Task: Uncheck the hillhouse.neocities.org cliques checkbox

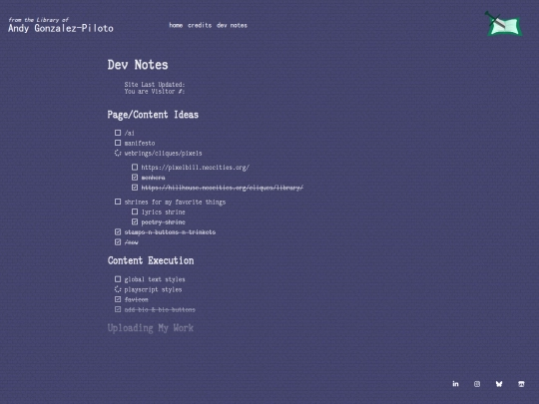Action: point(135,188)
